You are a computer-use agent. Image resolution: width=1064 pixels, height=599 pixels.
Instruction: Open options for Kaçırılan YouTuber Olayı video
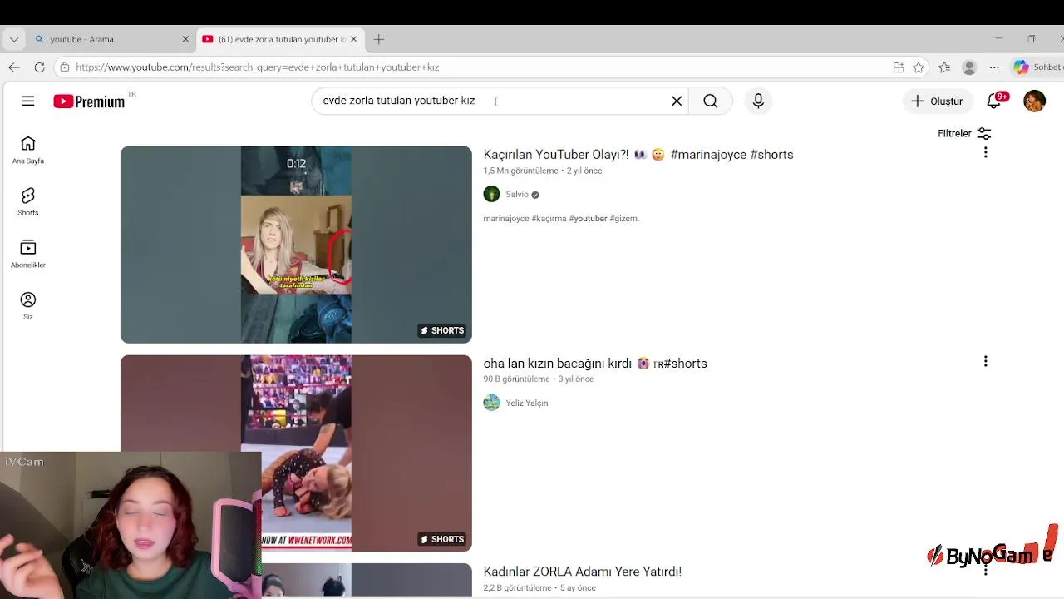click(x=986, y=152)
